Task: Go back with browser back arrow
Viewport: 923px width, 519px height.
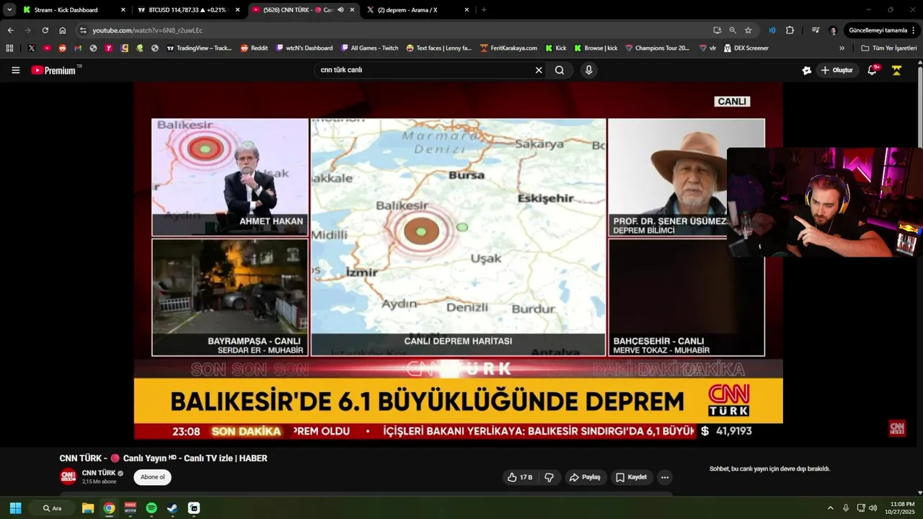Action: pyautogui.click(x=10, y=30)
